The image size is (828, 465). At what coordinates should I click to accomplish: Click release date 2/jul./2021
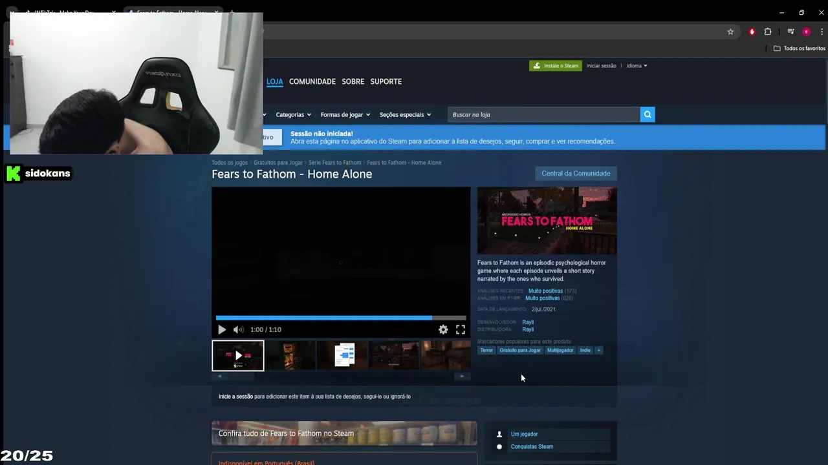pyautogui.click(x=543, y=309)
